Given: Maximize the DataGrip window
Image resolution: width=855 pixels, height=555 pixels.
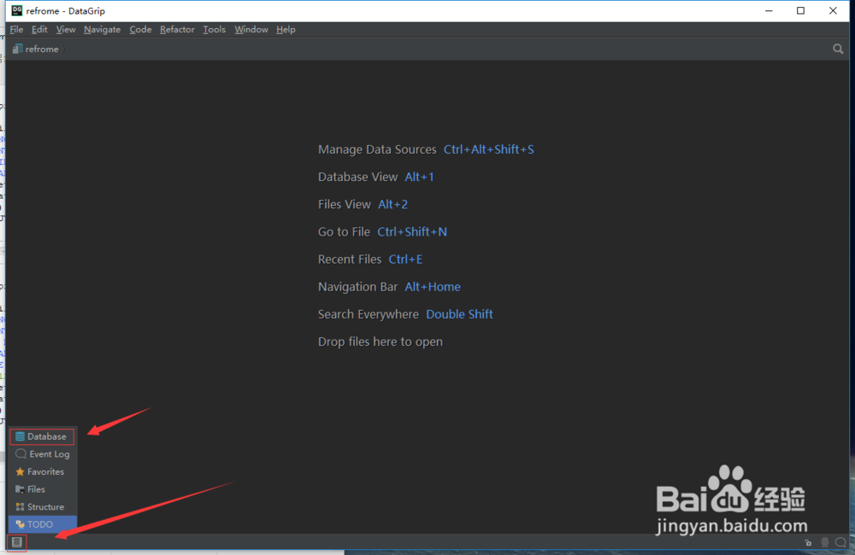Looking at the screenshot, I should 800,10.
